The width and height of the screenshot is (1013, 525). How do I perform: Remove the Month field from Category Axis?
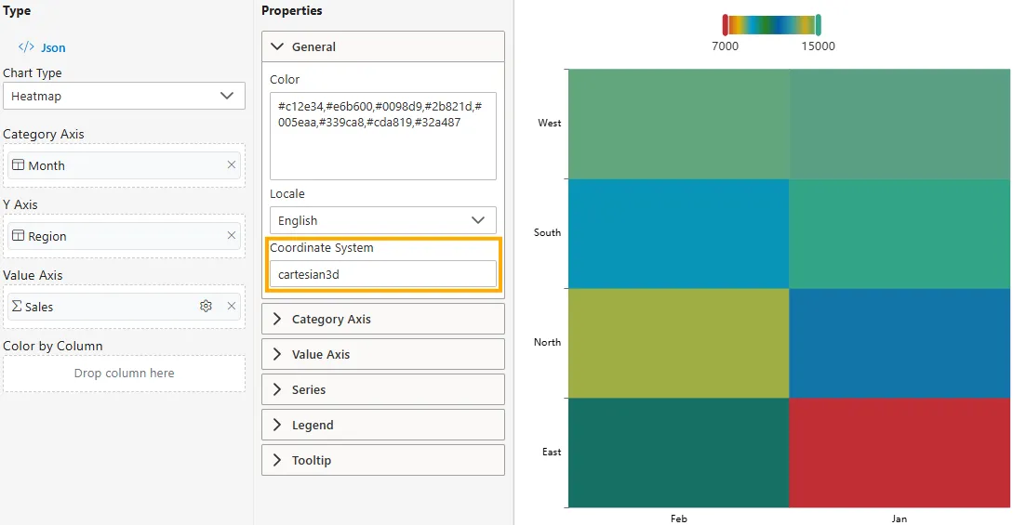(x=232, y=165)
